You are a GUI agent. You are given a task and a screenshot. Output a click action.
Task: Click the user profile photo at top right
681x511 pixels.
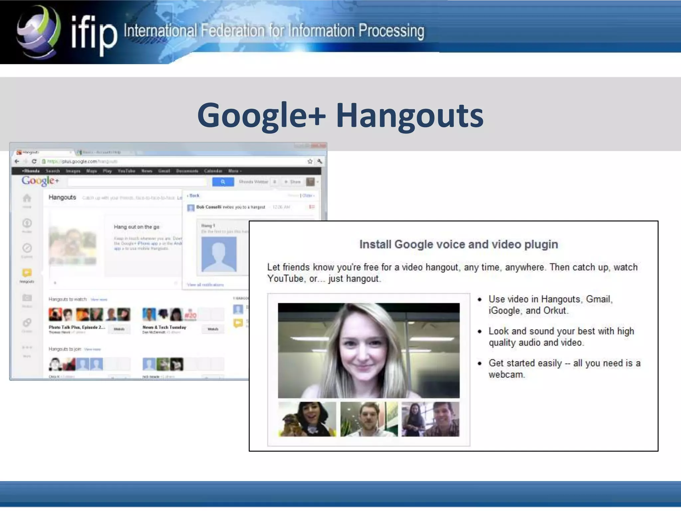[x=310, y=182]
